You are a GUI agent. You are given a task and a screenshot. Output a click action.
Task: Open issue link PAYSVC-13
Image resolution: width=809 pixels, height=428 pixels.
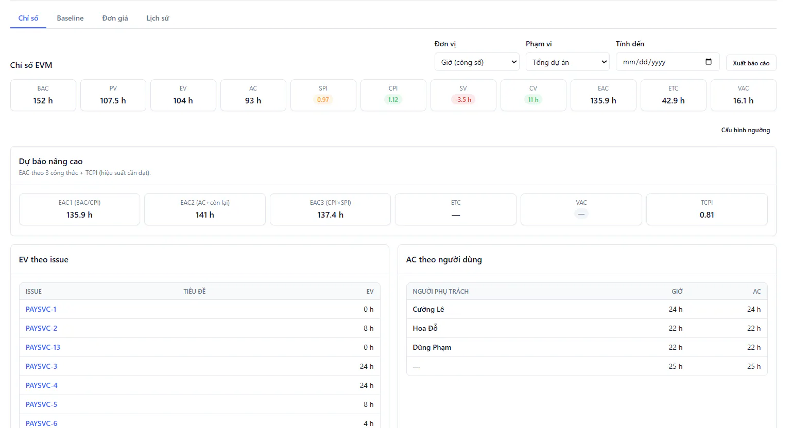43,347
